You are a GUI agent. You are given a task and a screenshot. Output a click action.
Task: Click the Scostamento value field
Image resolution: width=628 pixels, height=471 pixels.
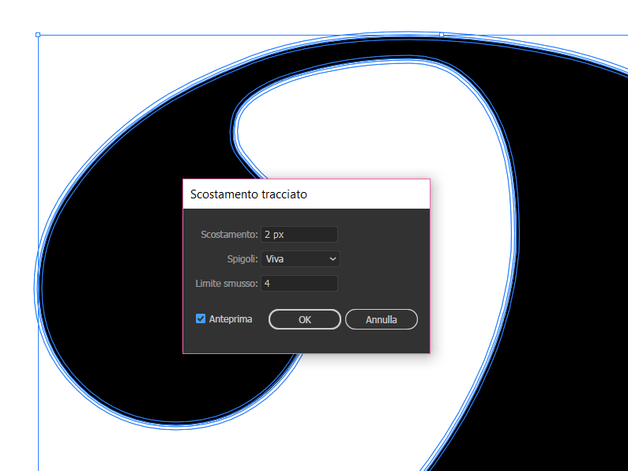click(x=299, y=234)
